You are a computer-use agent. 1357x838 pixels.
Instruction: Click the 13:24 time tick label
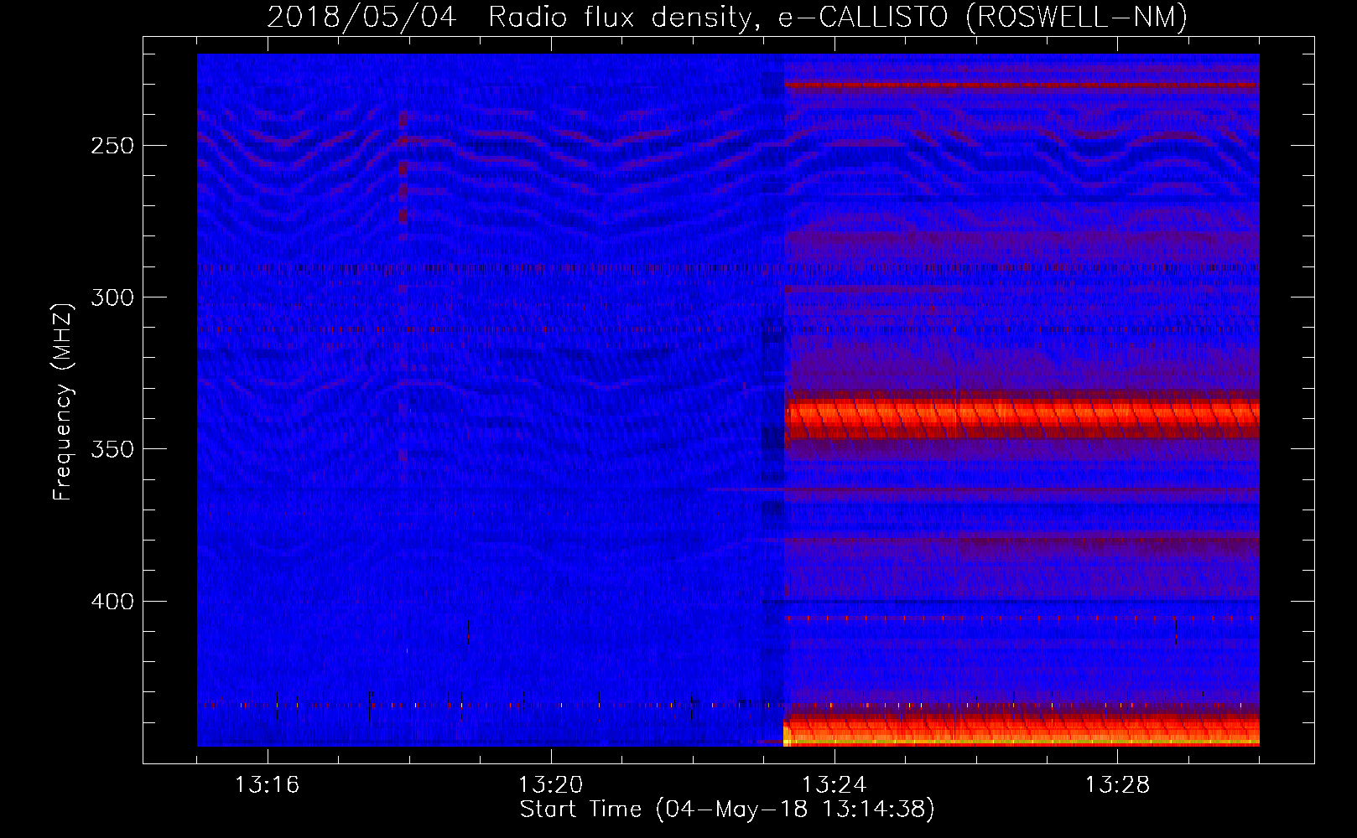[x=834, y=785]
